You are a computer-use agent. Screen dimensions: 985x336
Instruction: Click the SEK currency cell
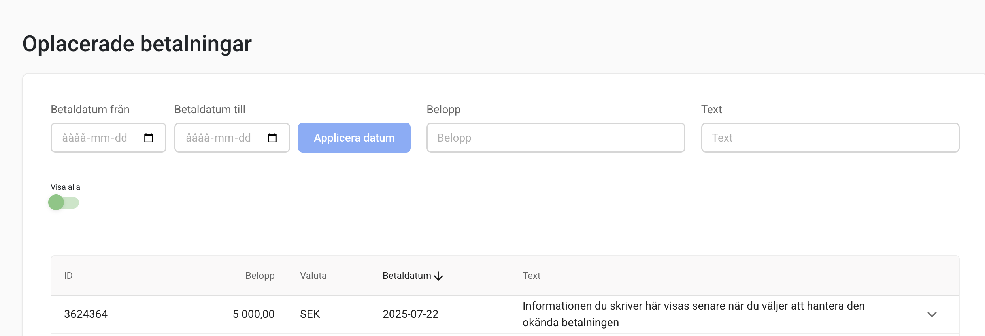pyautogui.click(x=310, y=314)
